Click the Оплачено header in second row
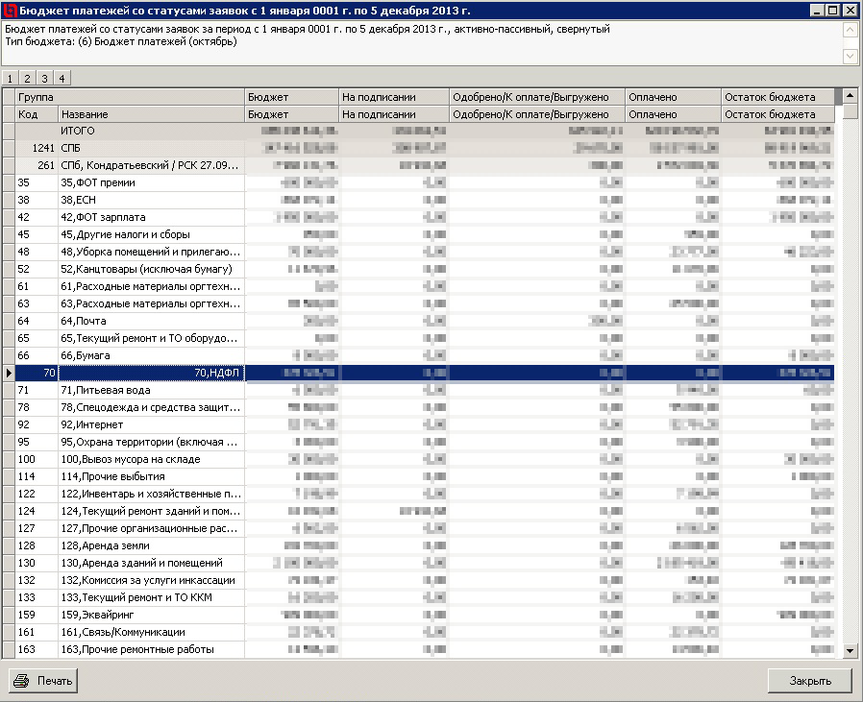The width and height of the screenshot is (863, 702). pyautogui.click(x=673, y=114)
